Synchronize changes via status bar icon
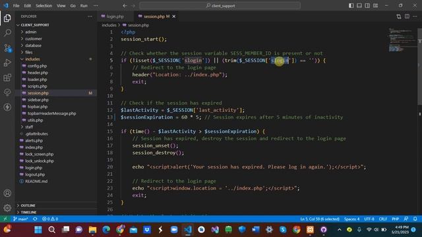The height and width of the screenshot is (237, 422). click(x=35, y=219)
